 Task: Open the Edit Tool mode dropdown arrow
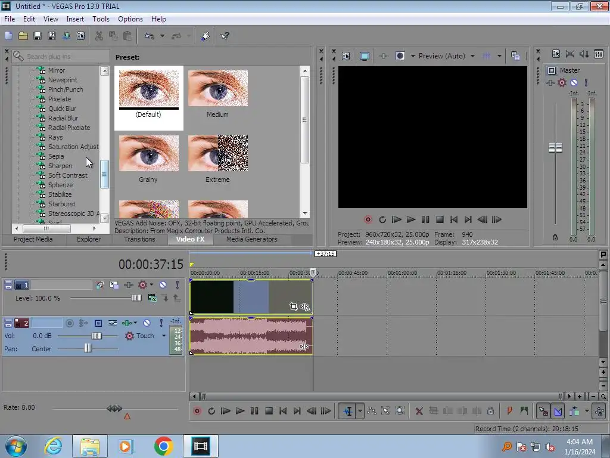coord(360,411)
